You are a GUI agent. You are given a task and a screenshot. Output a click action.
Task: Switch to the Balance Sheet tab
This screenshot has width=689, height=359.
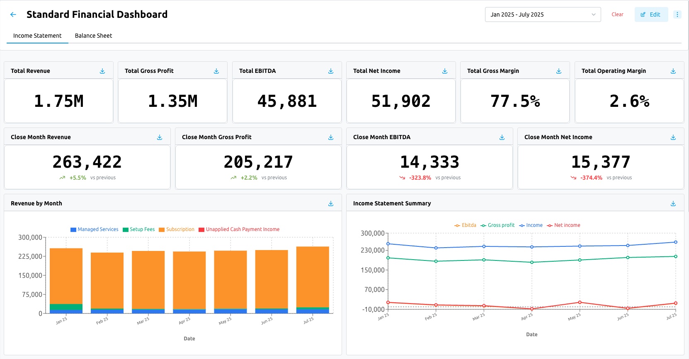tap(93, 36)
